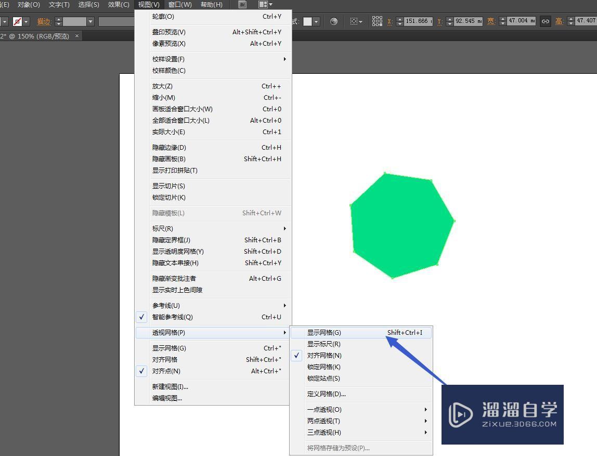The image size is (597, 456).
Task: Expand the 透视网格(P) perspective grid submenu
Action: tap(213, 332)
